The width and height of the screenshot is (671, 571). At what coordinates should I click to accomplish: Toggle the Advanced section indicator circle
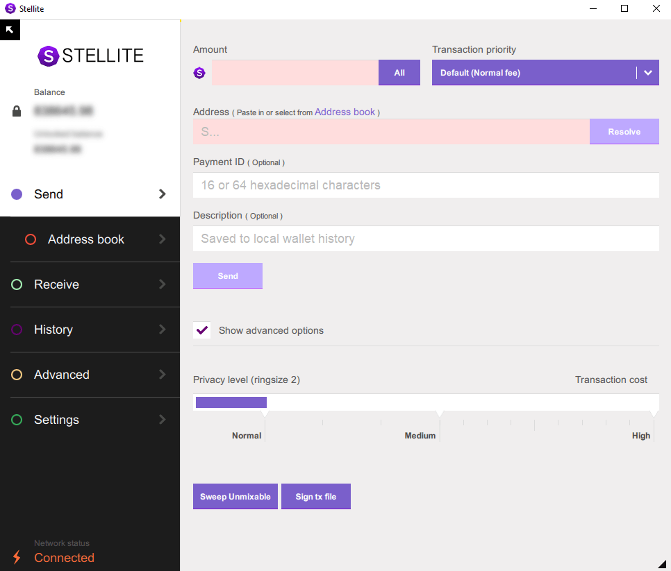tap(17, 374)
